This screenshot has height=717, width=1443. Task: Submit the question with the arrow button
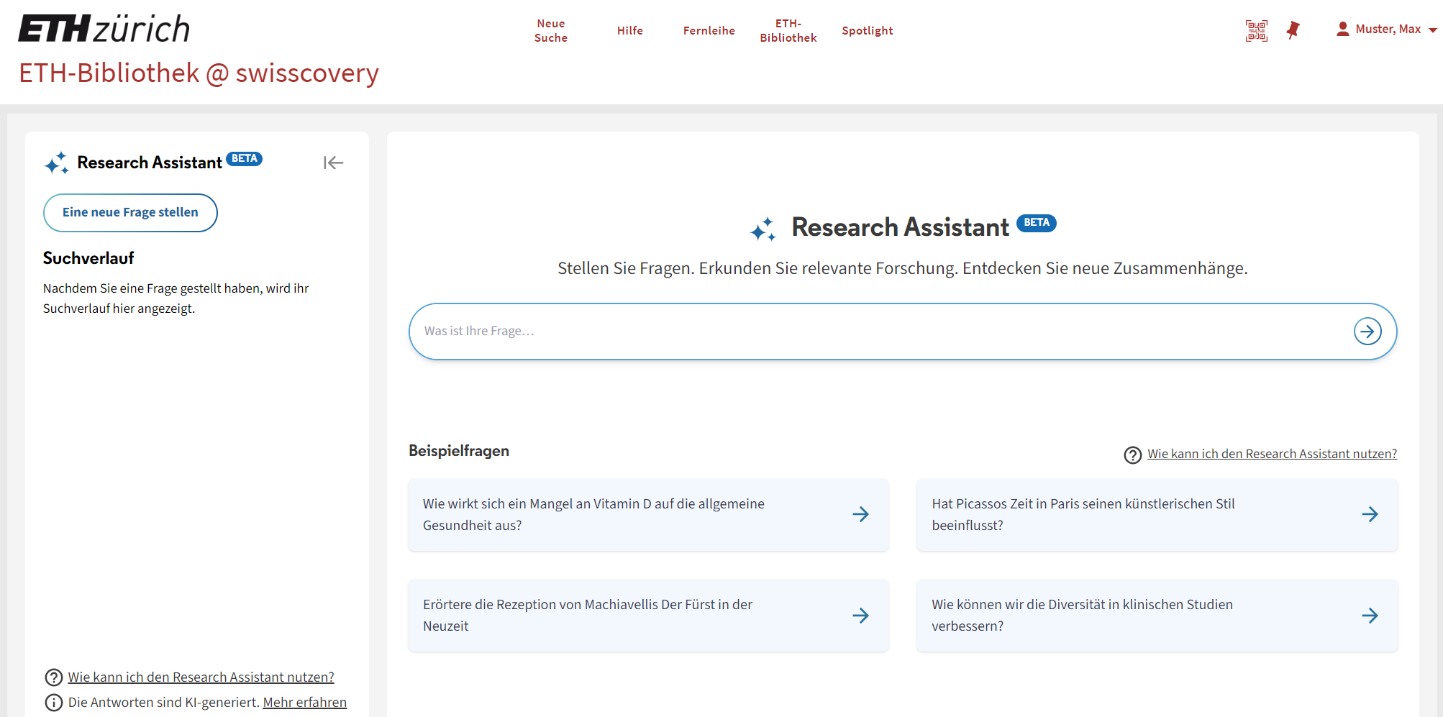(x=1367, y=332)
